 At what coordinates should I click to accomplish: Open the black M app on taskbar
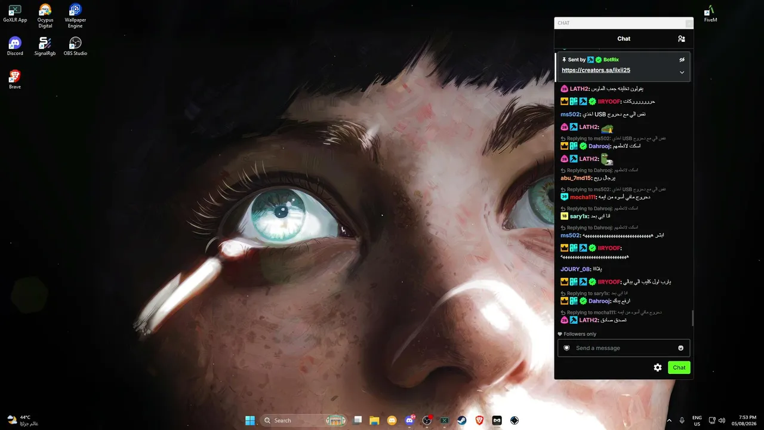(497, 420)
